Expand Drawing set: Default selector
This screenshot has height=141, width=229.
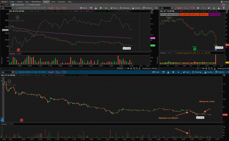(150, 68)
